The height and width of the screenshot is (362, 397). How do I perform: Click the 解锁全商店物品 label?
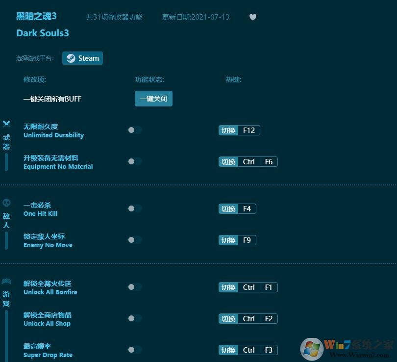click(48, 315)
